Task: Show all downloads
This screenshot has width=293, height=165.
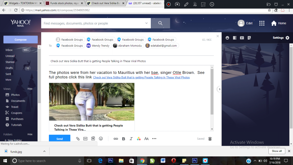Action: (x=277, y=151)
